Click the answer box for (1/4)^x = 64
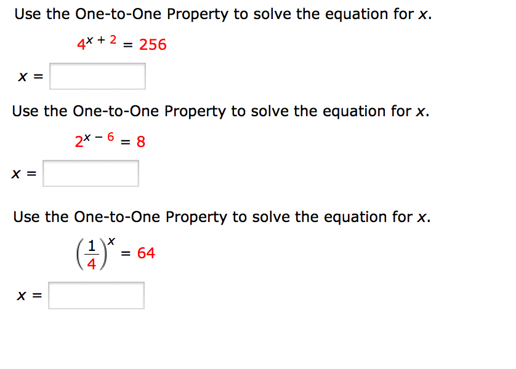The width and height of the screenshot is (516, 369). click(96, 295)
